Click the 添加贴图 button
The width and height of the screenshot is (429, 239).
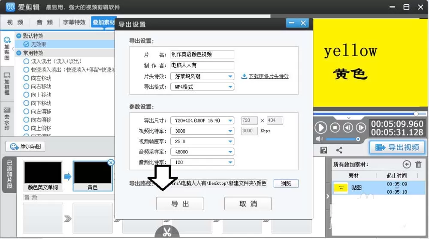click(25, 146)
